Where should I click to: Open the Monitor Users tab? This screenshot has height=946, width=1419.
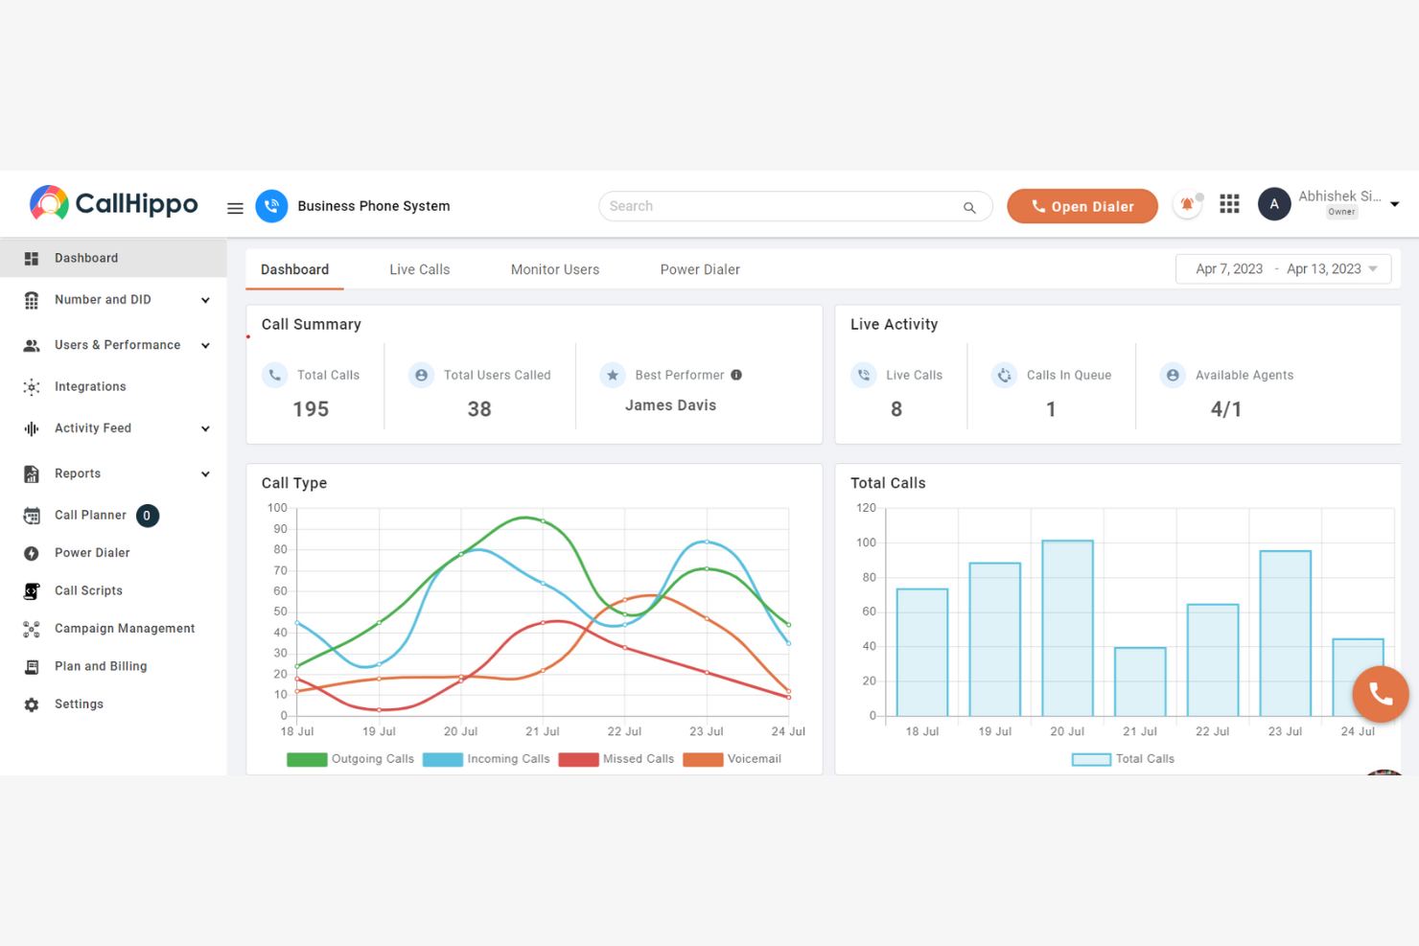click(x=554, y=269)
